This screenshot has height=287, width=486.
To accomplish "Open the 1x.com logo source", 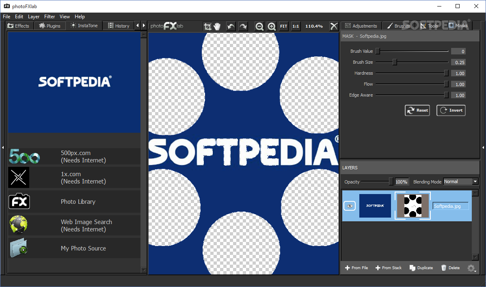I will (x=19, y=177).
